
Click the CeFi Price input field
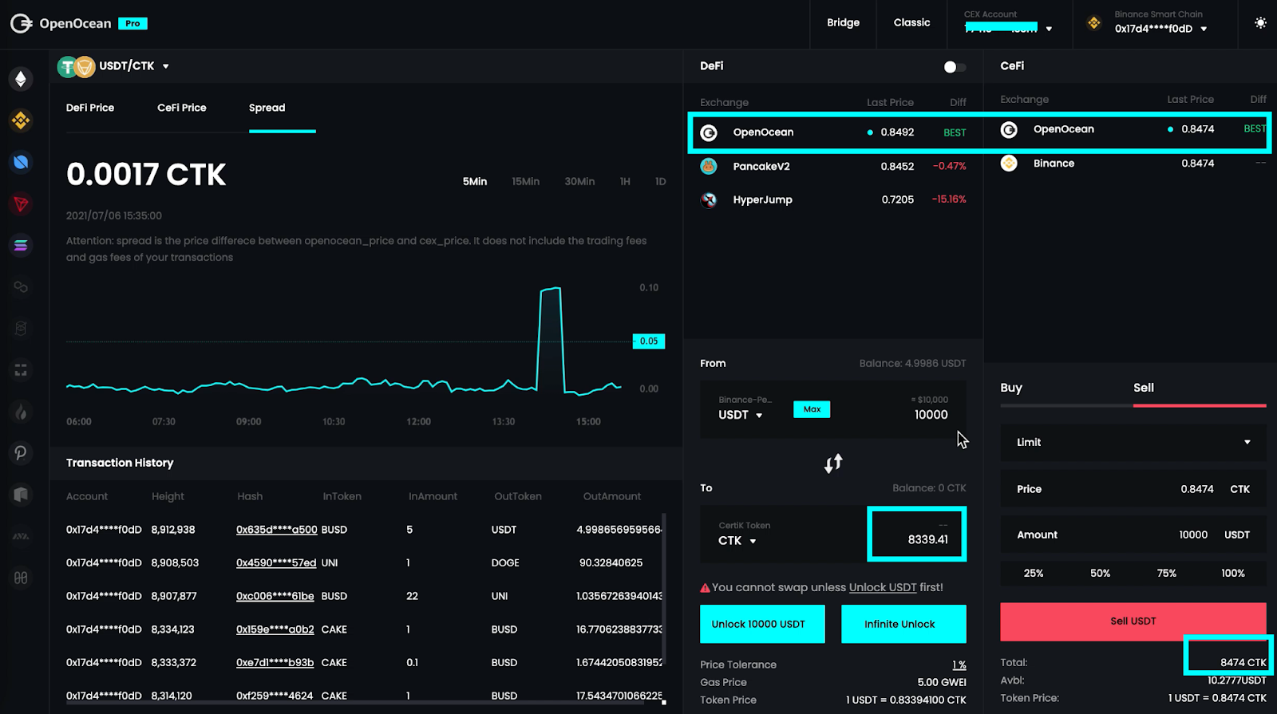[1133, 489]
